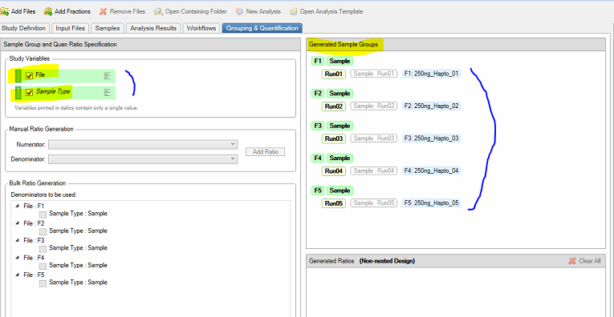The height and width of the screenshot is (317, 614).
Task: Click the F2: 250ng_Hapto_02 file label
Action: (431, 106)
